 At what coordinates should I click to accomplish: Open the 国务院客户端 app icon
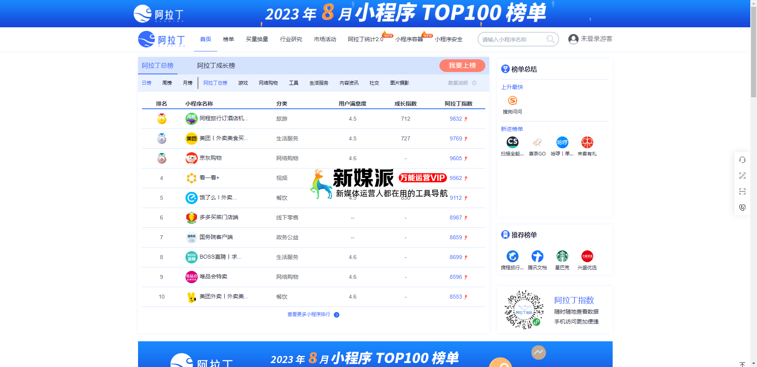pyautogui.click(x=191, y=237)
